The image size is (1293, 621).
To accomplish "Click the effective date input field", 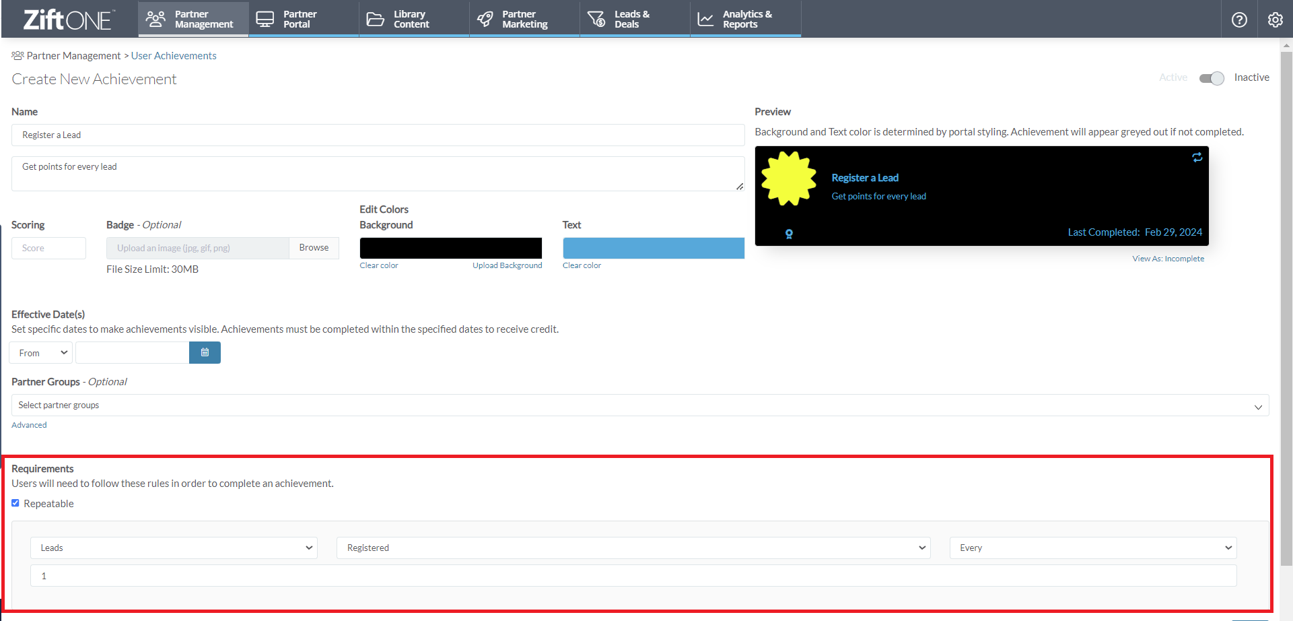I will coord(132,353).
